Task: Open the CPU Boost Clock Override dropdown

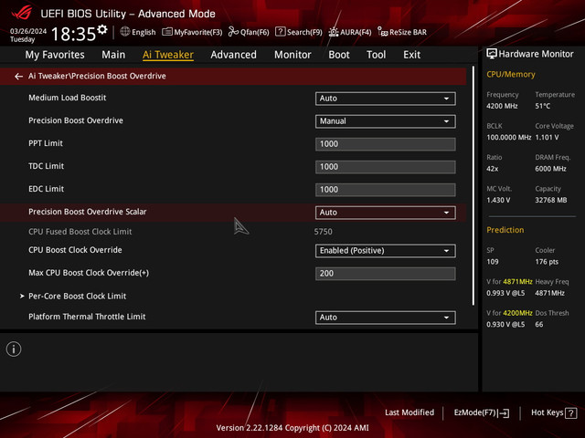Action: tap(386, 251)
